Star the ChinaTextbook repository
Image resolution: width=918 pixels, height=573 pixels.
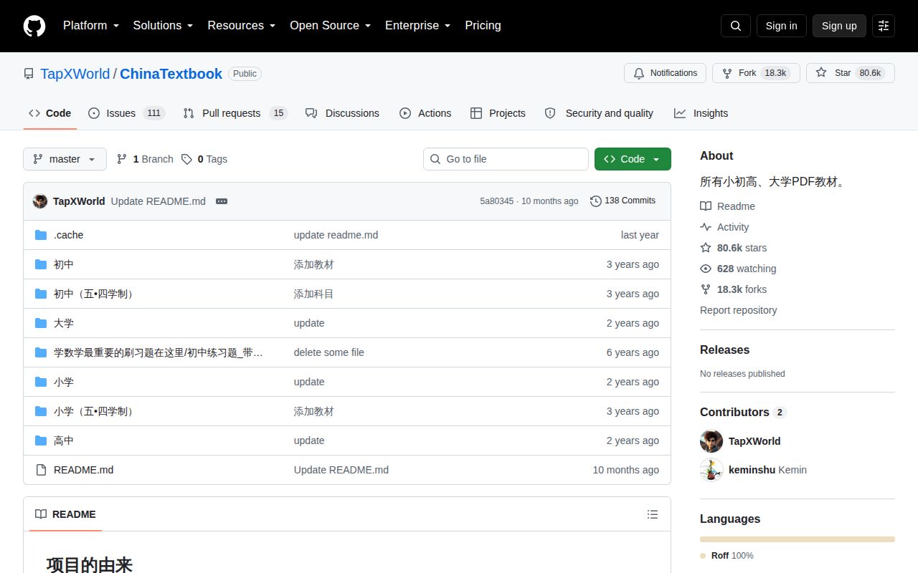pos(851,73)
